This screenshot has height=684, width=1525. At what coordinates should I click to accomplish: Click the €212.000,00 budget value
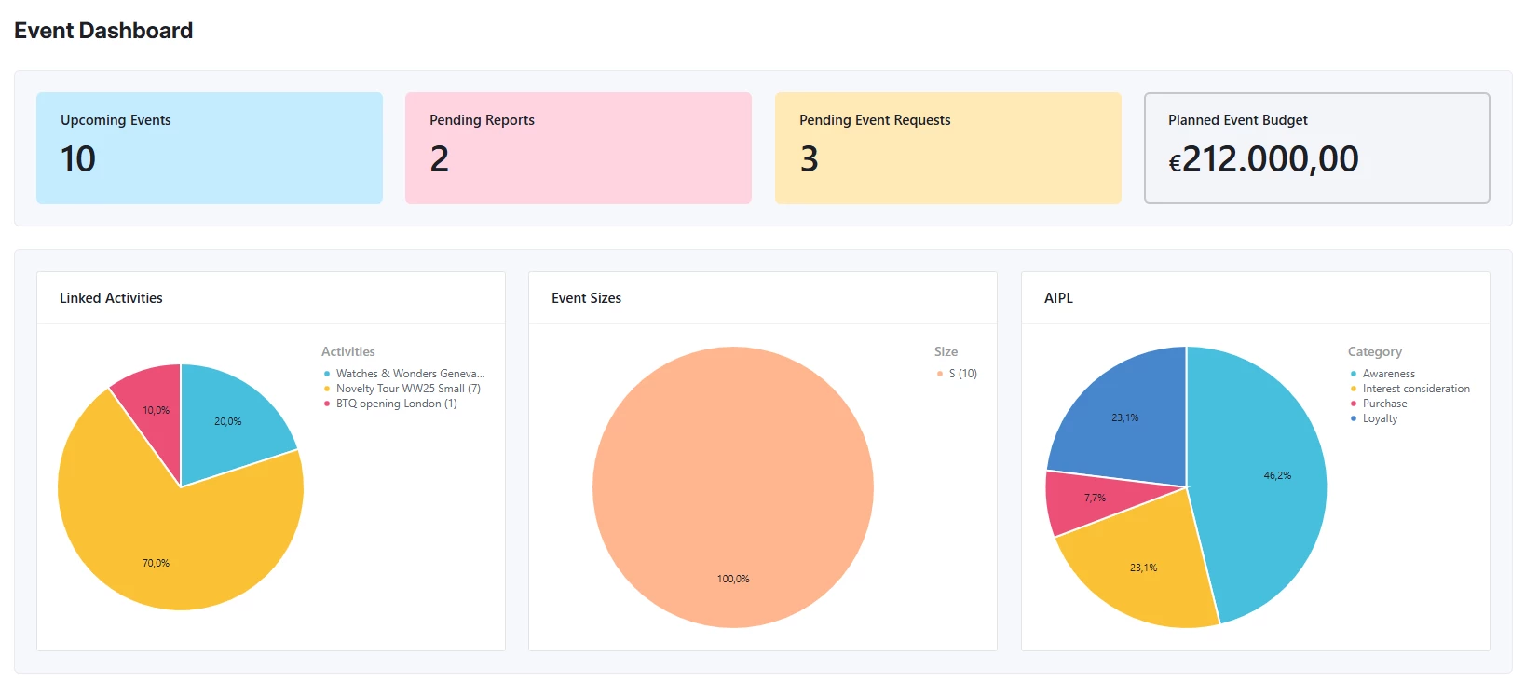[x=1263, y=159]
